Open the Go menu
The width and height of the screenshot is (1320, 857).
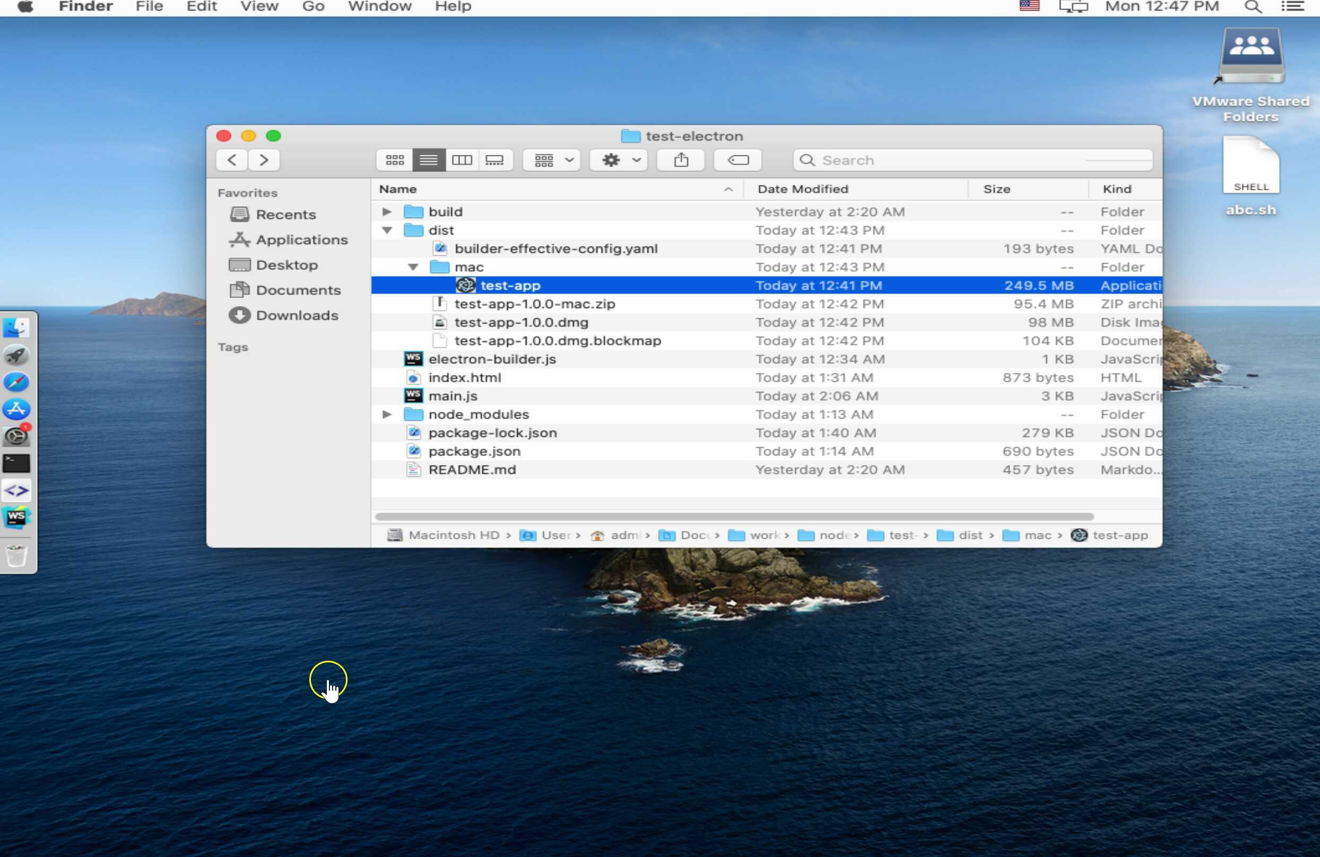point(314,7)
